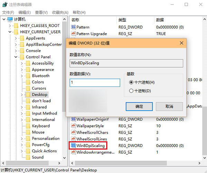Screen dimensions: 207x173
Task: Select the 十进制(D) decimal radio button
Action: [131, 91]
